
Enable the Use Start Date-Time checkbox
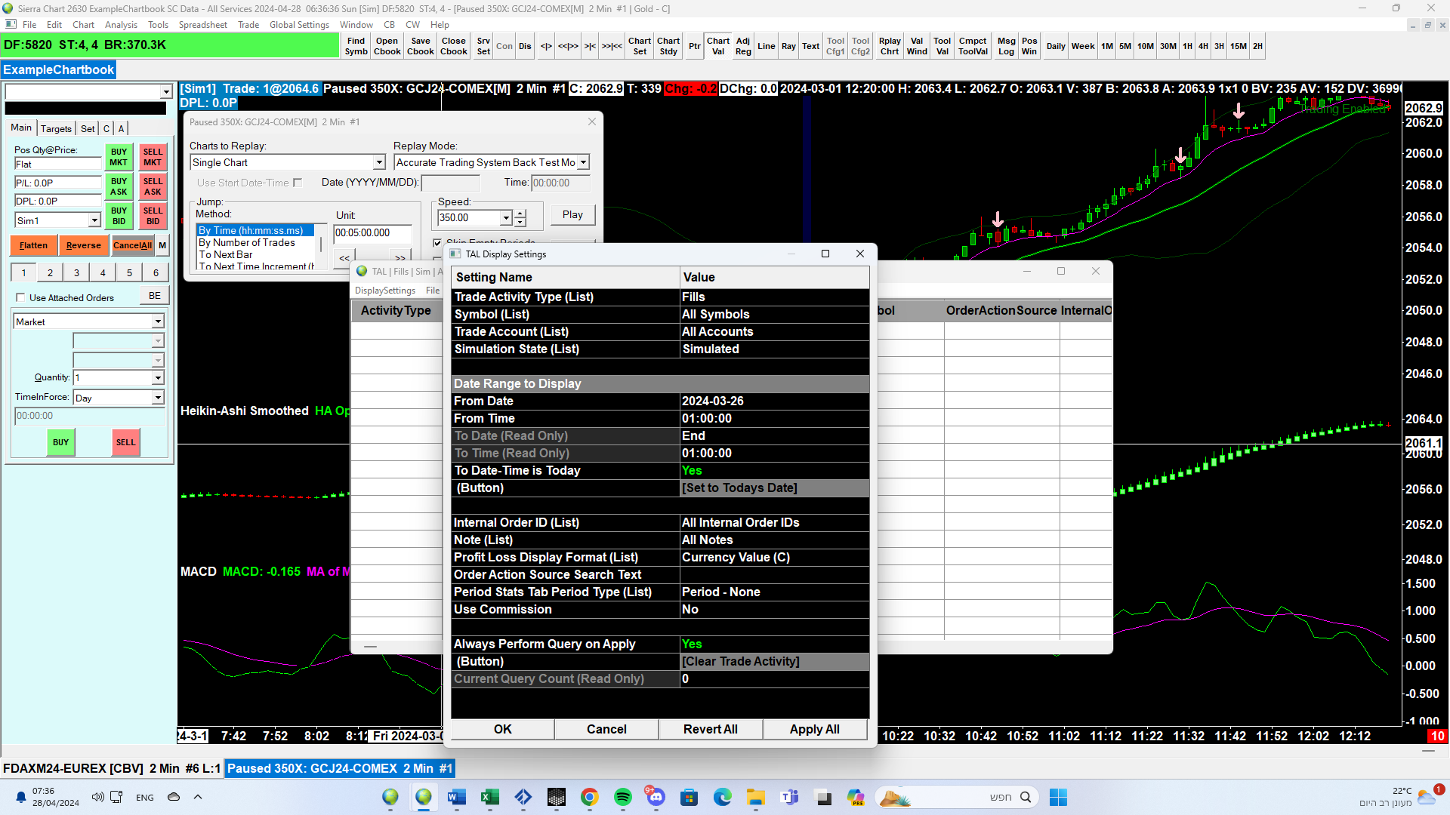[x=298, y=183]
